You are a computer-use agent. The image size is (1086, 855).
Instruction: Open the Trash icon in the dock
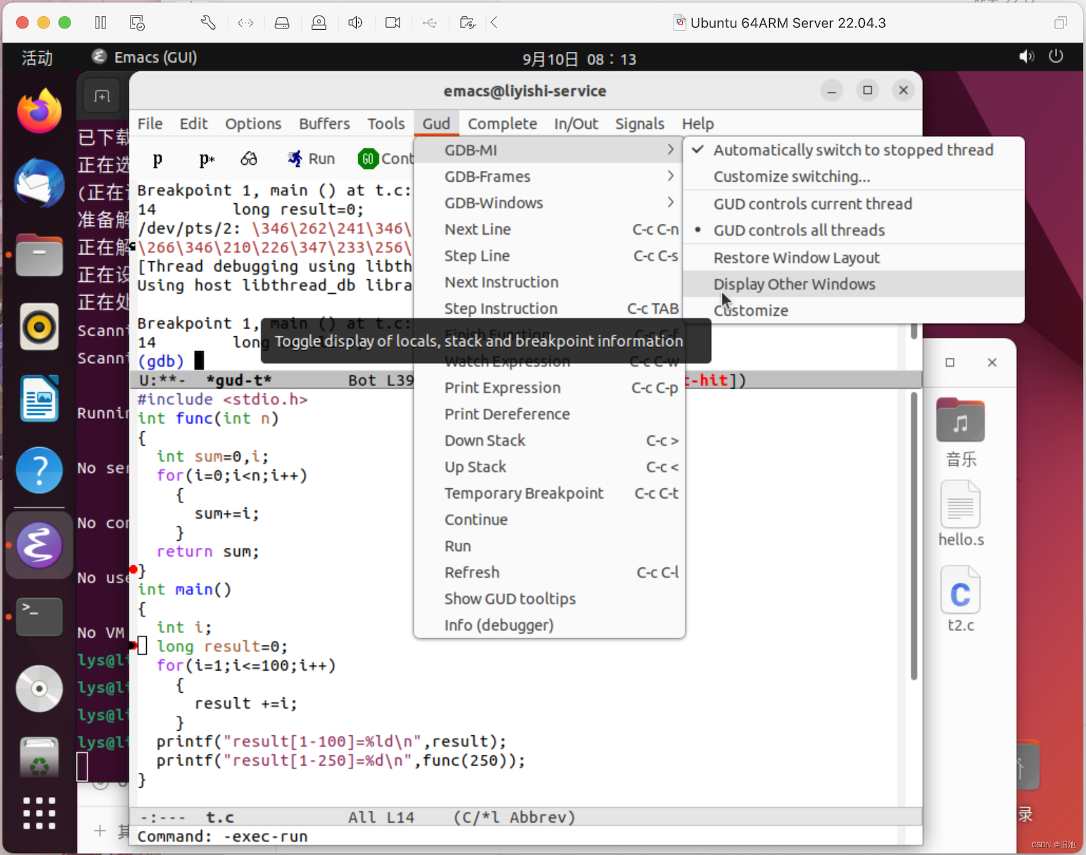[x=39, y=757]
